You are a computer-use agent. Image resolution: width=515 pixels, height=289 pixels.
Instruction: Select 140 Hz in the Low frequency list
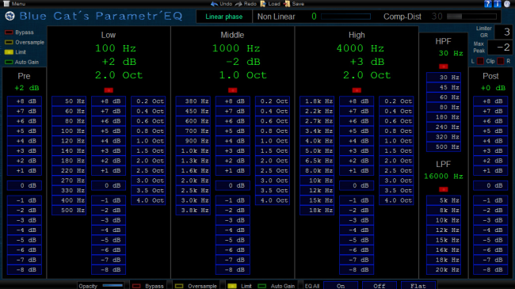pyautogui.click(x=69, y=150)
